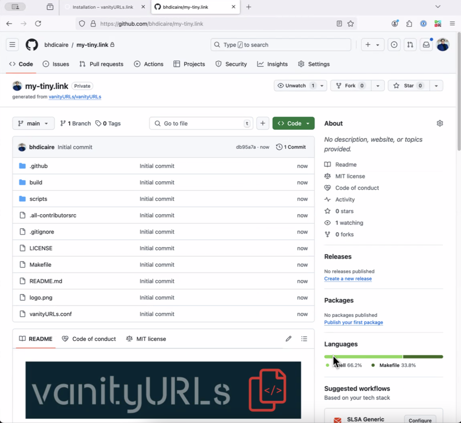Star the my-tiny.link repository

(409, 86)
